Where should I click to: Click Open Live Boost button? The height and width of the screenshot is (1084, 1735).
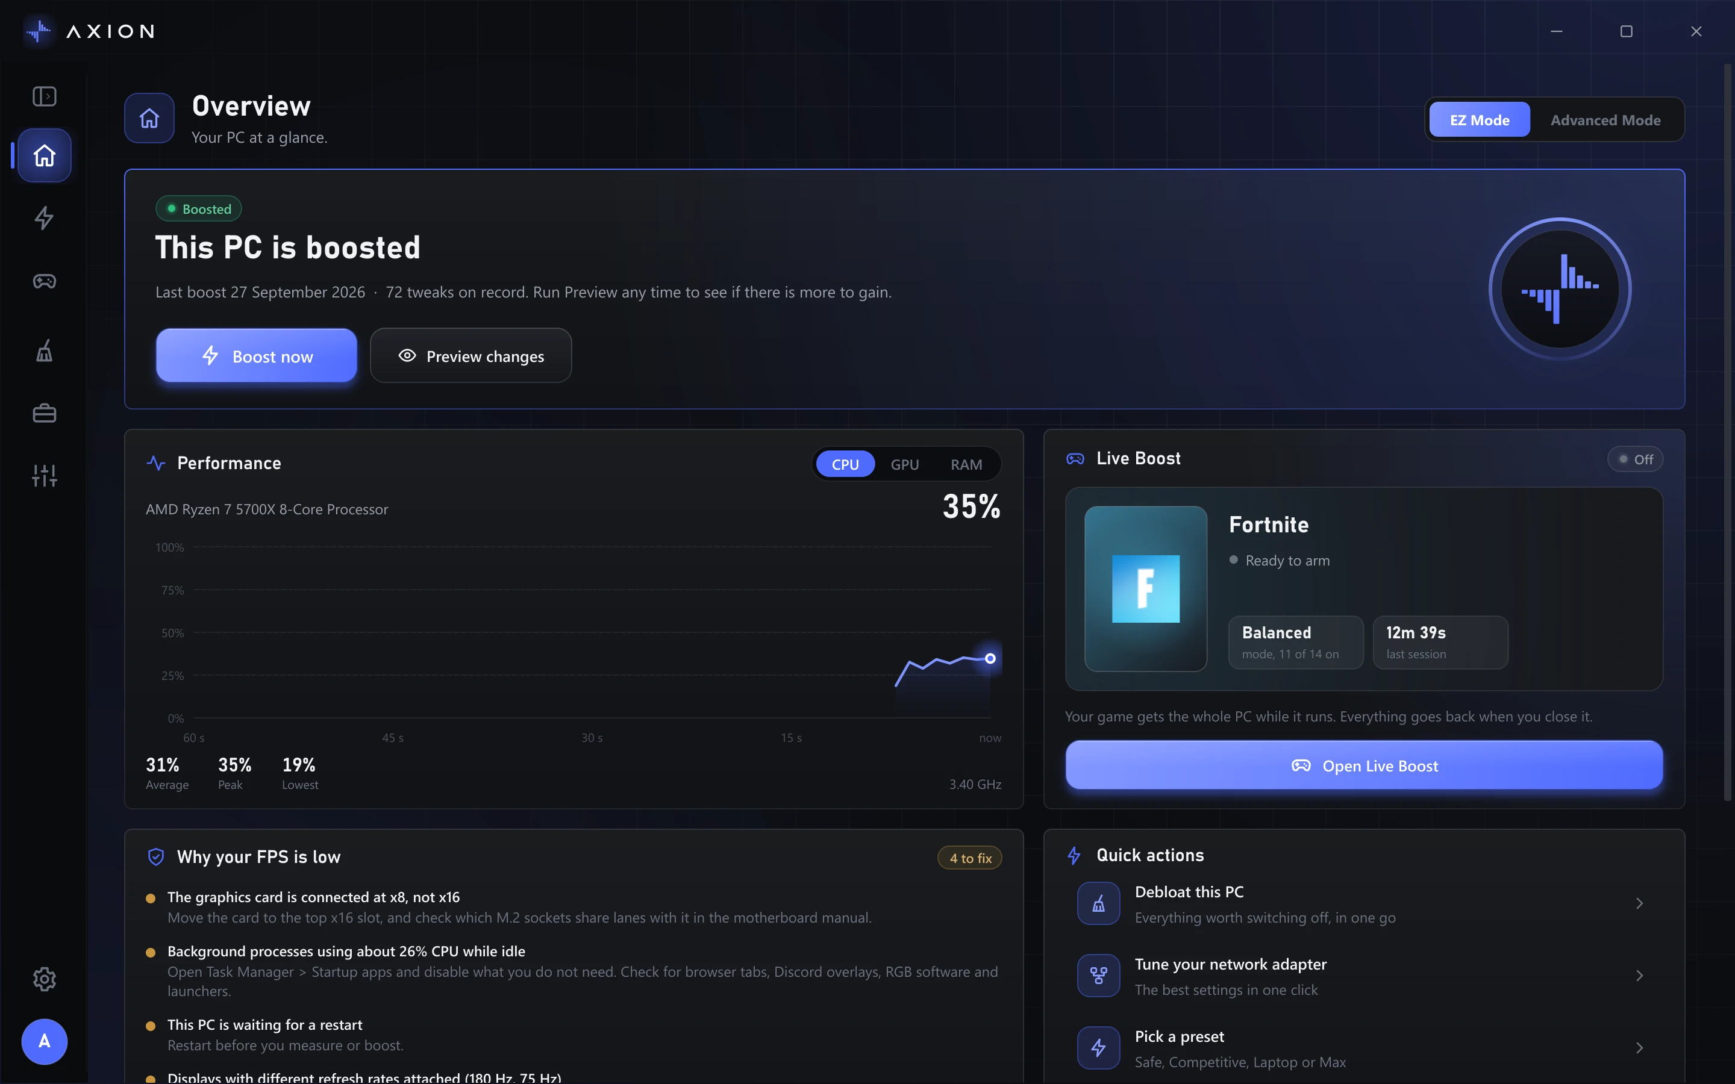[x=1364, y=765]
